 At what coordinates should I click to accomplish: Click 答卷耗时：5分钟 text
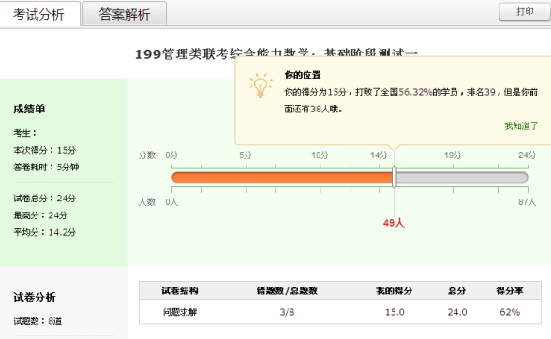[46, 167]
